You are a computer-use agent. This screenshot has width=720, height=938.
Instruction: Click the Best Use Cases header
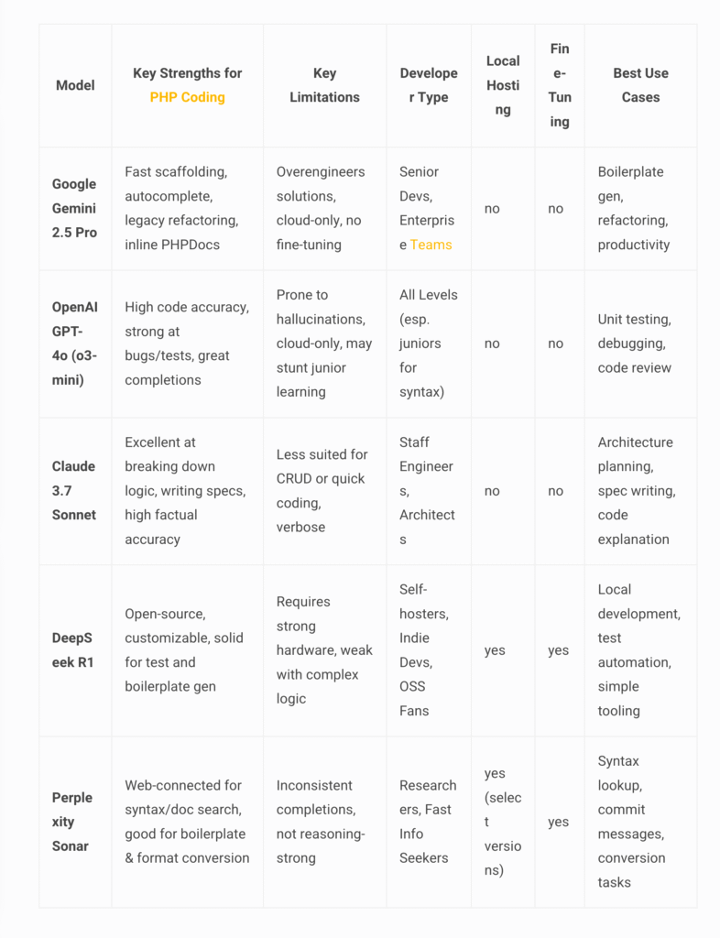click(x=640, y=85)
